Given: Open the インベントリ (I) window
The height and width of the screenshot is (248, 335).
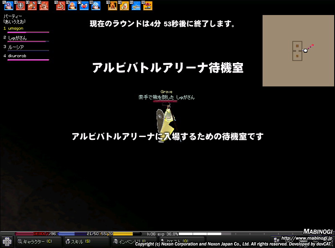Looking at the screenshot, I should tap(134, 241).
